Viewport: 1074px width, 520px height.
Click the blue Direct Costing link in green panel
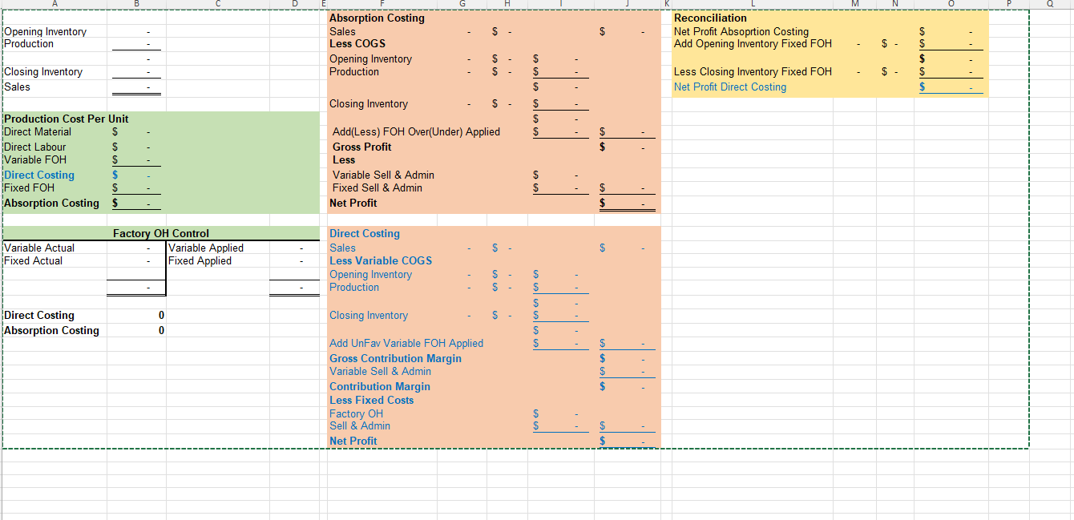(x=38, y=175)
